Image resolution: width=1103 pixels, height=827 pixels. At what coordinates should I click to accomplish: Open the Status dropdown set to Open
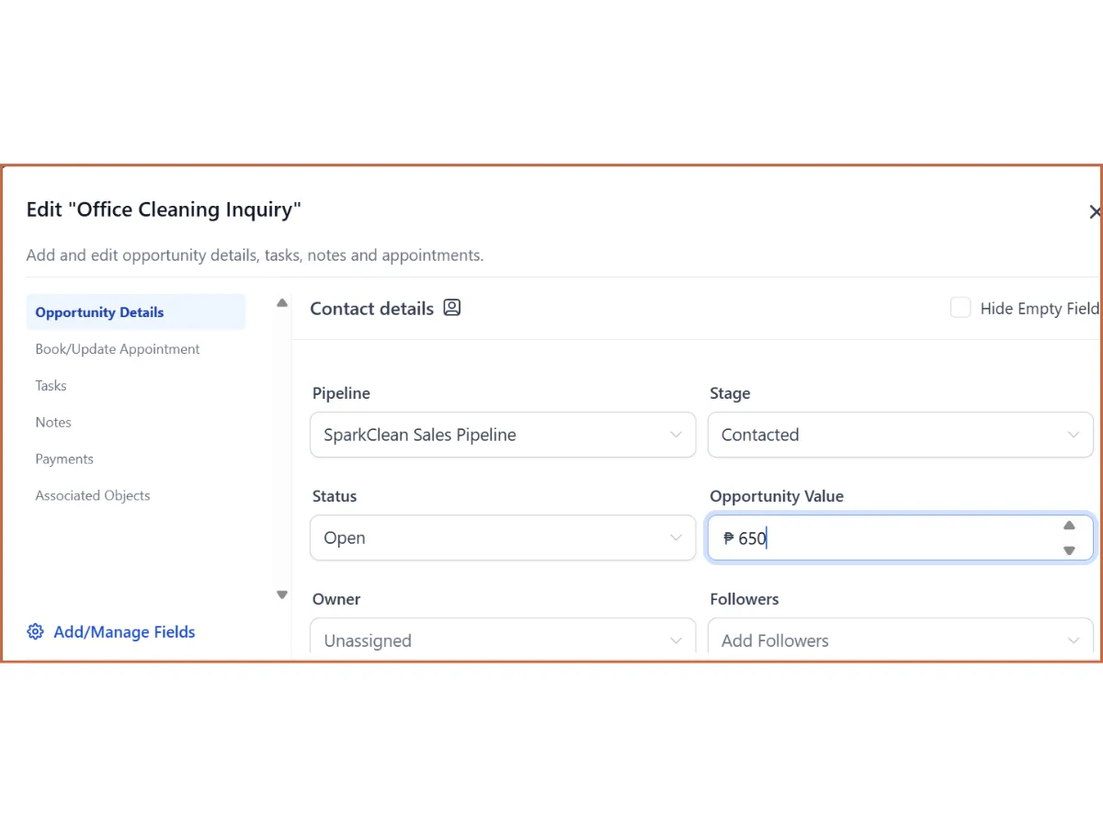503,538
